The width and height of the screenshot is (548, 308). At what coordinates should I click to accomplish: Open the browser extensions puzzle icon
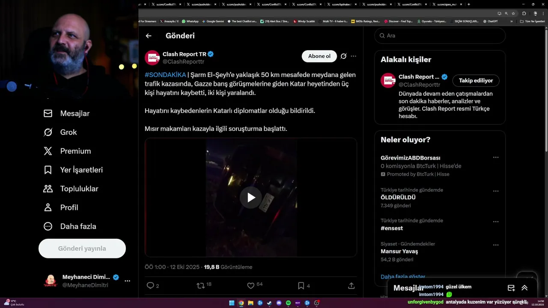tap(524, 13)
